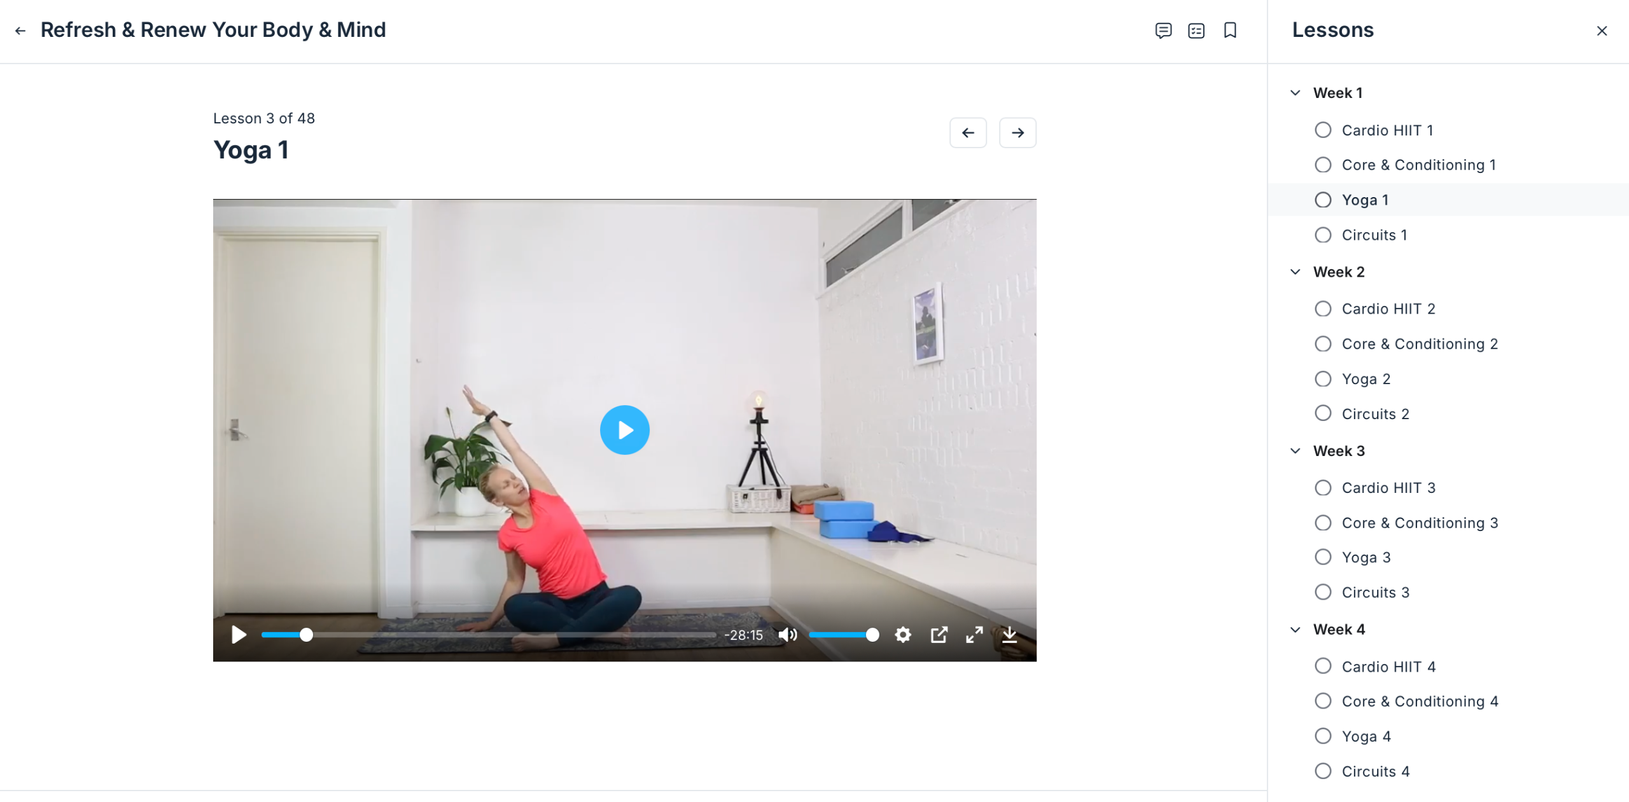Open video in pop-out window
The width and height of the screenshot is (1629, 802).
[x=939, y=635]
